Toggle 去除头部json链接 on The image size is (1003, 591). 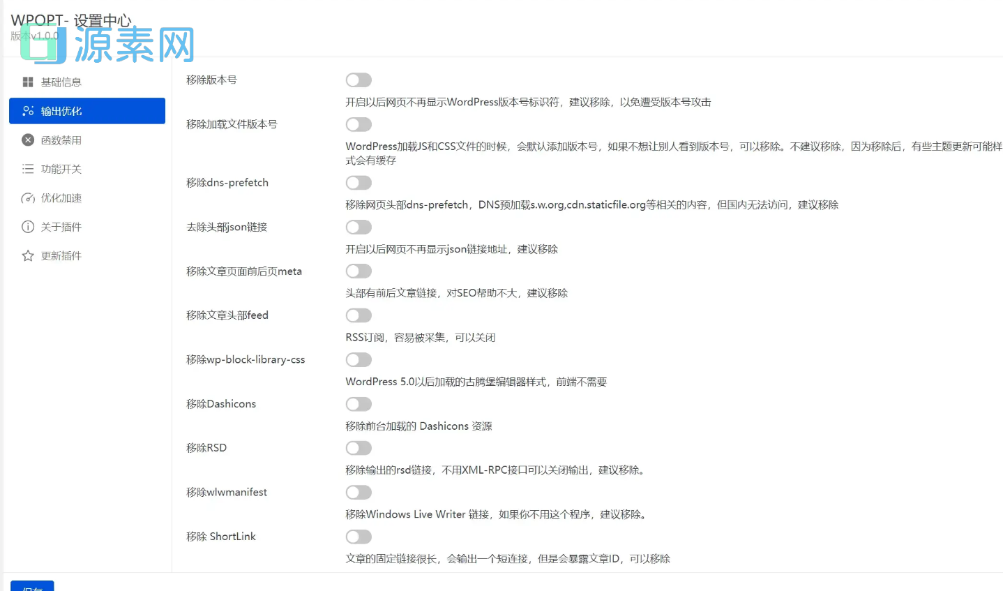[358, 227]
